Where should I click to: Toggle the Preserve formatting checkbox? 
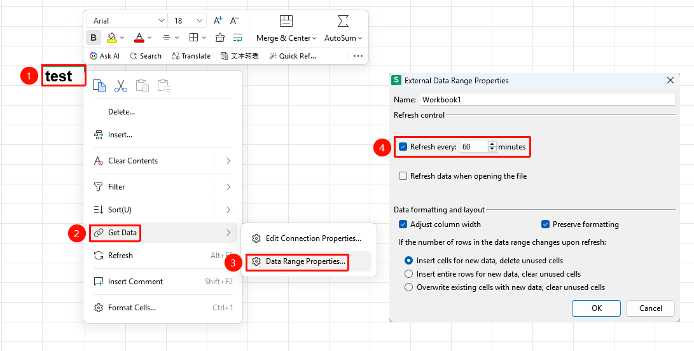pyautogui.click(x=545, y=224)
